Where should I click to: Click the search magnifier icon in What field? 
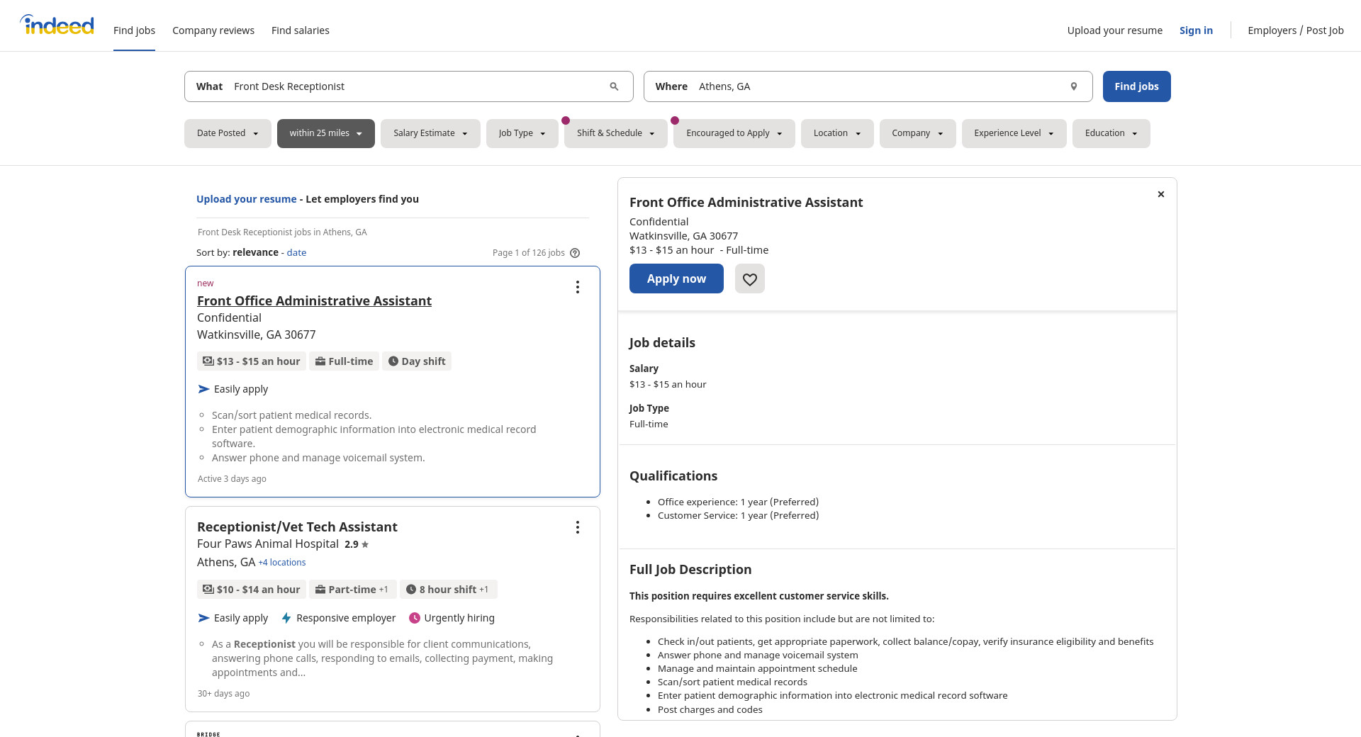click(x=614, y=86)
